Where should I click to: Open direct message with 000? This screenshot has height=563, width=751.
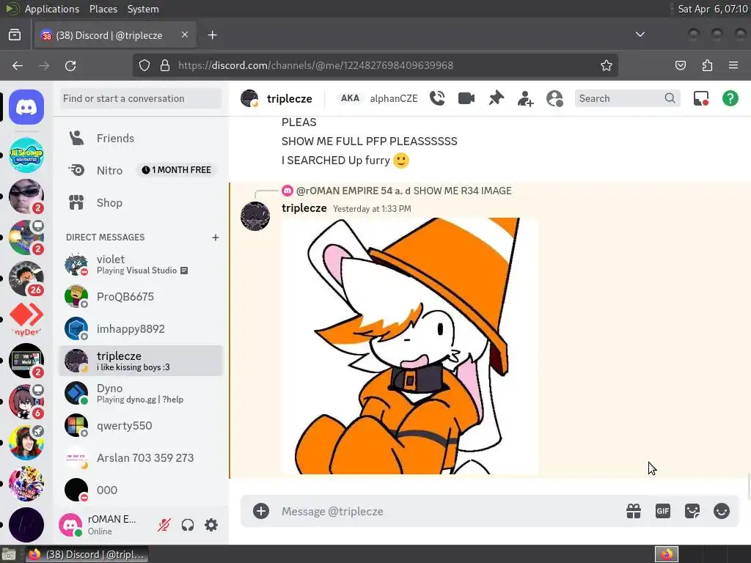tap(141, 490)
